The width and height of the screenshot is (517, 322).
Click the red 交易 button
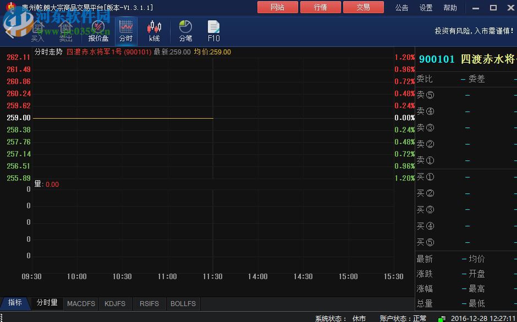pyautogui.click(x=363, y=7)
